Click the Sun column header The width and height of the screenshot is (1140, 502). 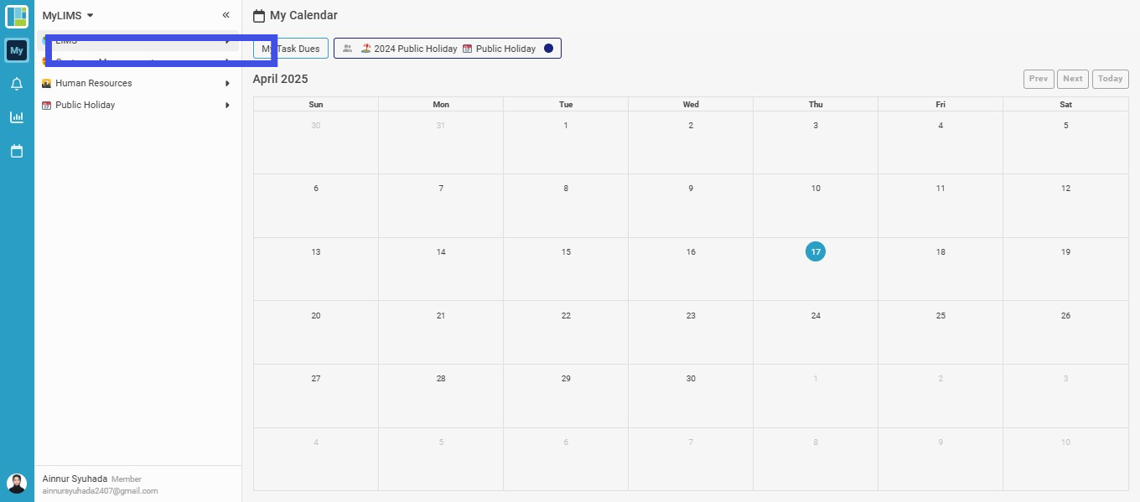316,105
